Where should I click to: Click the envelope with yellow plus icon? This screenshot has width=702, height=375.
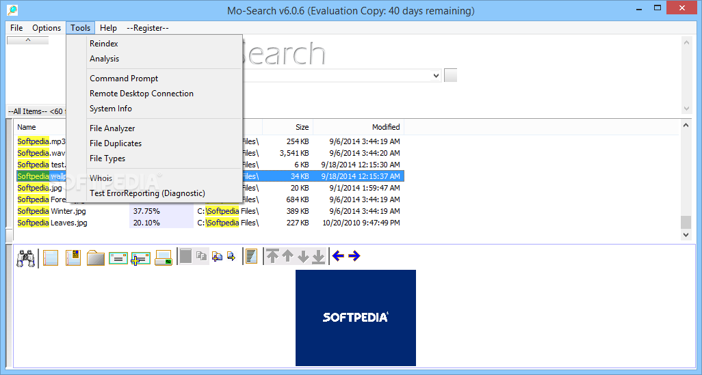click(140, 258)
